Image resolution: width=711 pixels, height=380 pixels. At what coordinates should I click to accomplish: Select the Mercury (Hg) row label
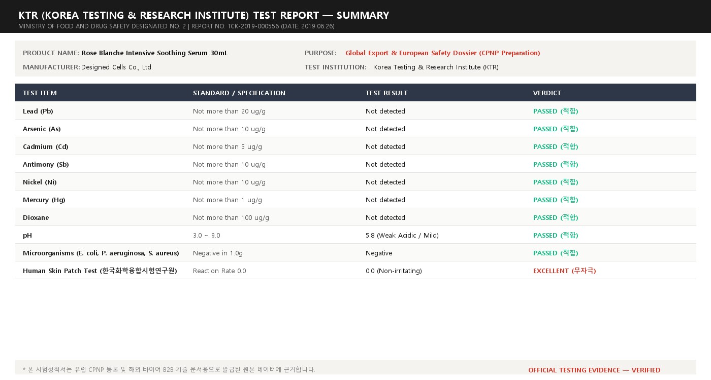(44, 200)
